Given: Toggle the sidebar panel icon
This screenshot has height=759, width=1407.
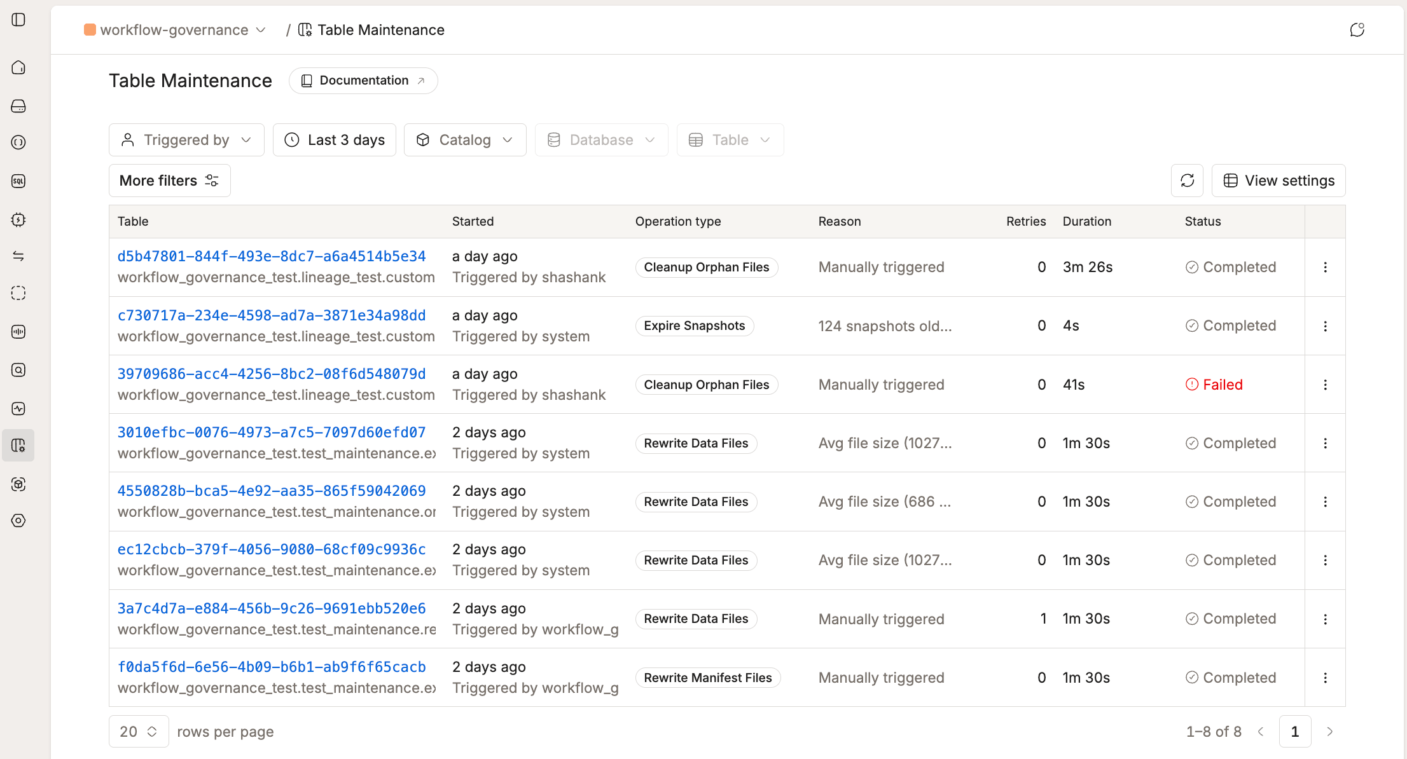Looking at the screenshot, I should pyautogui.click(x=18, y=20).
